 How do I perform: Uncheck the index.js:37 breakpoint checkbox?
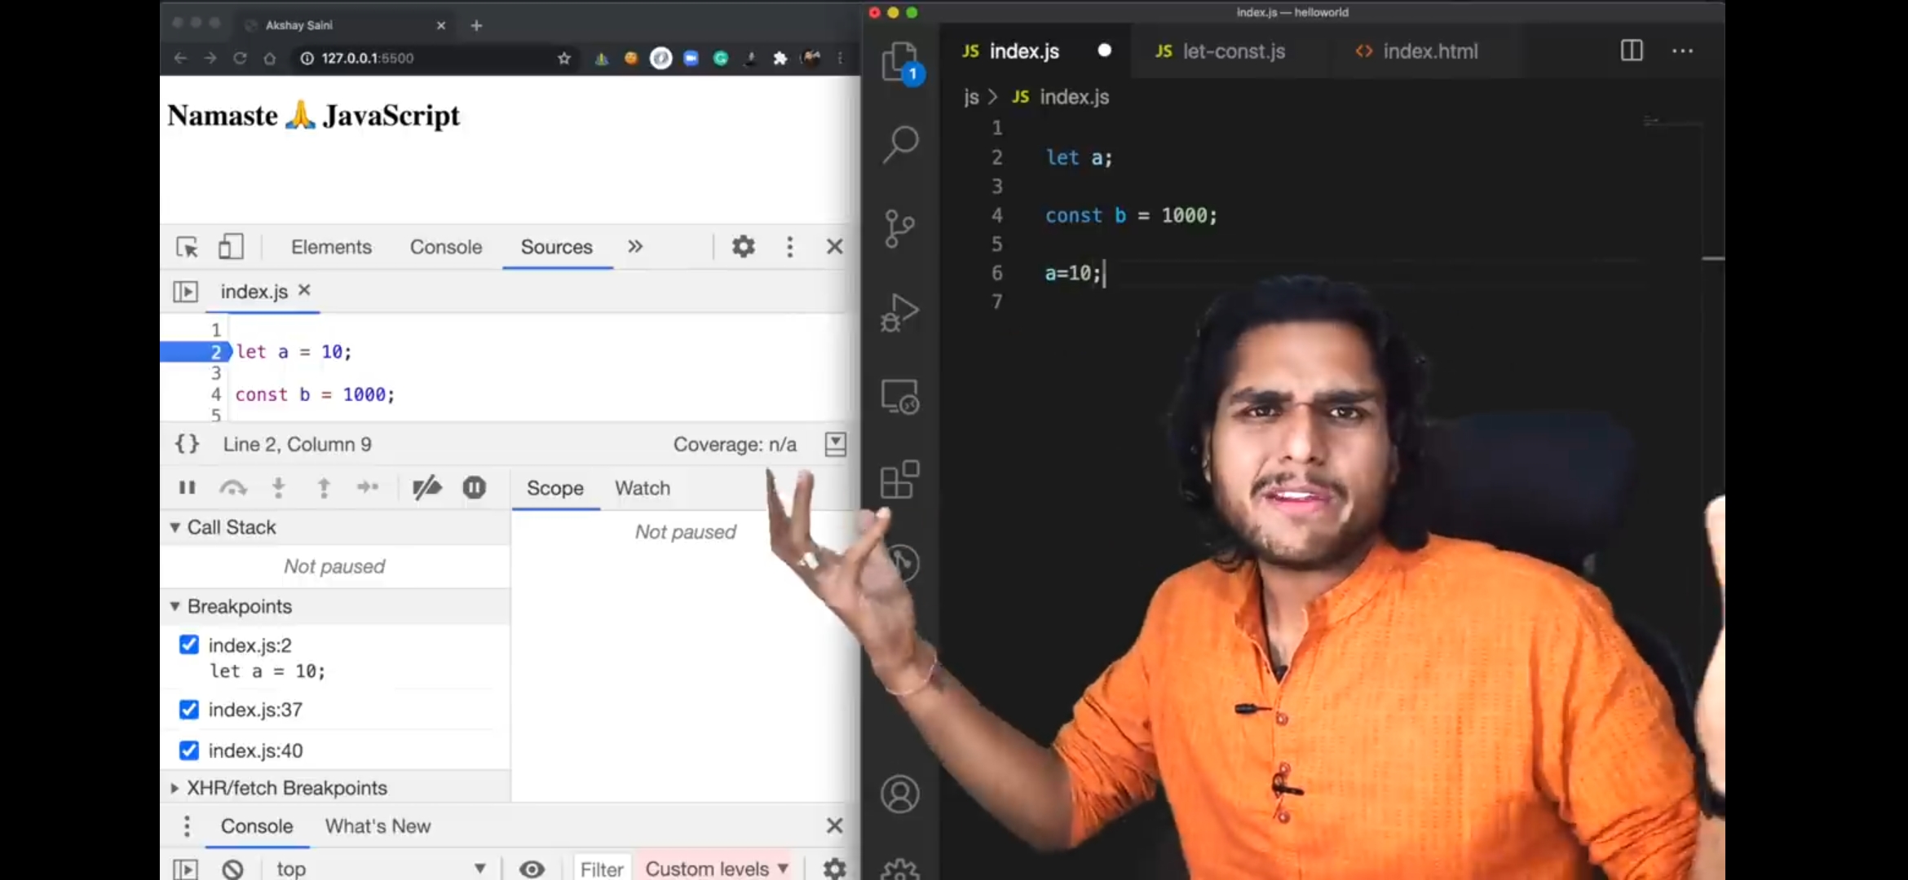pyautogui.click(x=189, y=710)
